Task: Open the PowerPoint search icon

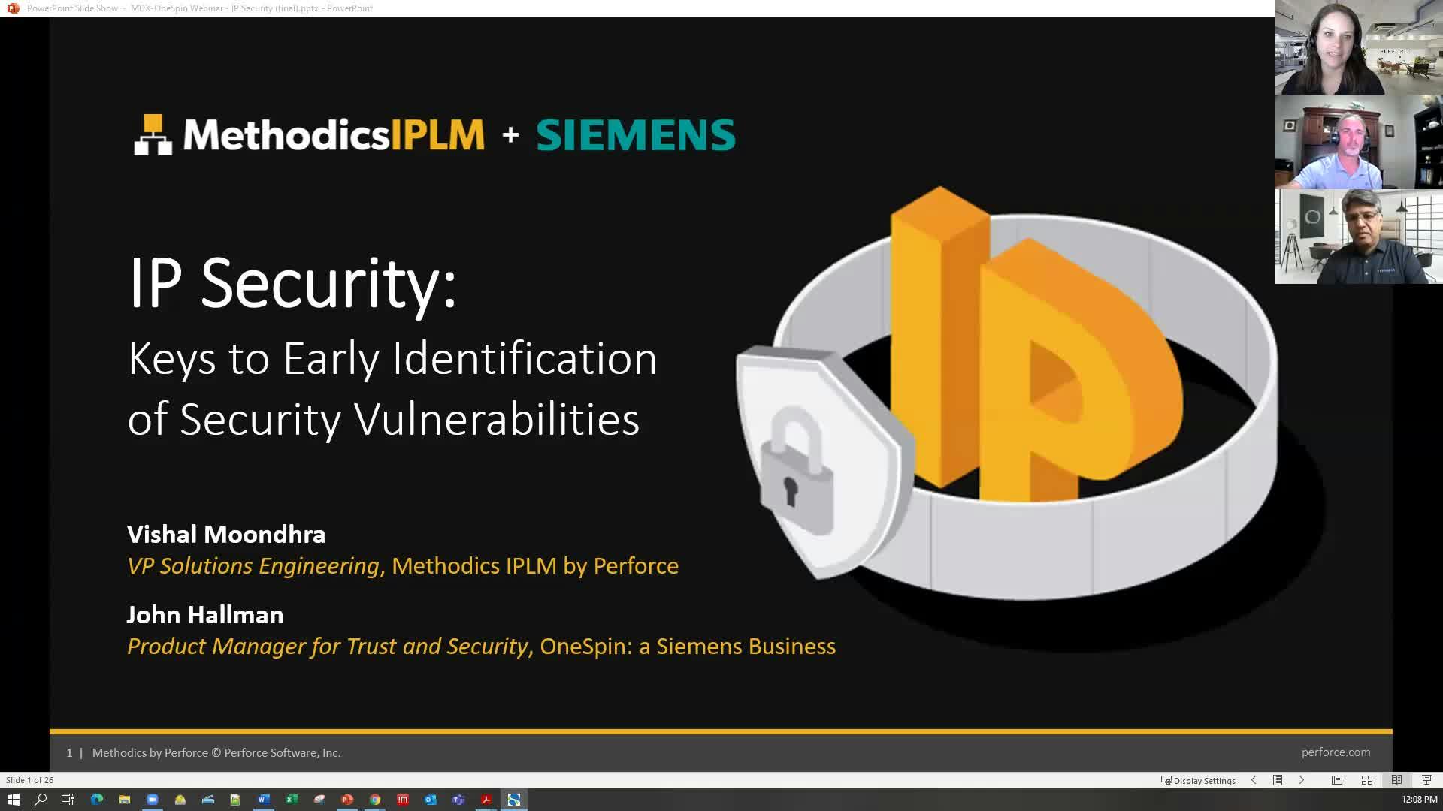Action: [x=40, y=799]
